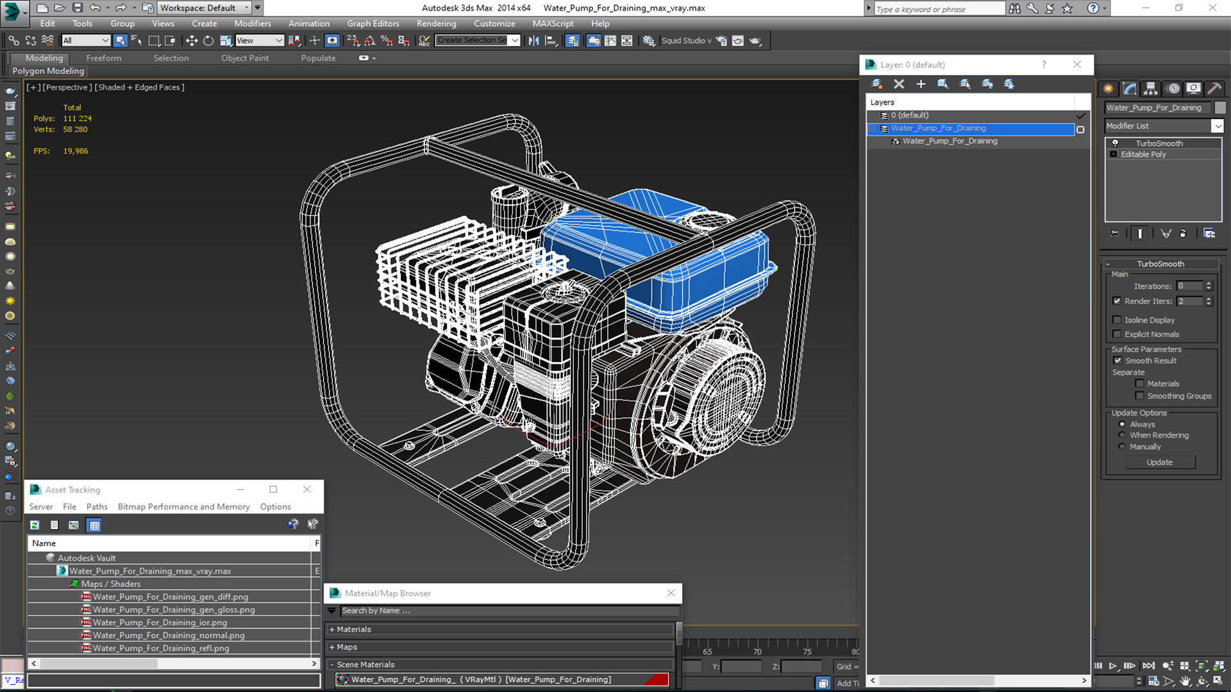1231x692 pixels.
Task: Click Search by Name field in Material Browser
Action: (508, 611)
